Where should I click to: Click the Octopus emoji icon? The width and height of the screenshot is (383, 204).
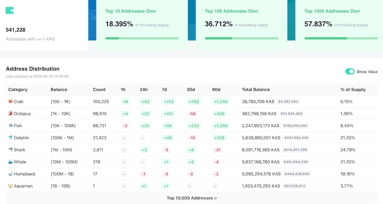[x=10, y=114]
